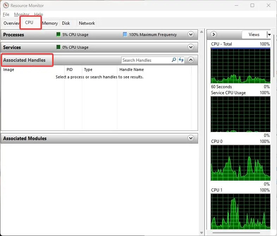Expand the Processes section chevron
Screen dimensions: 277x236
click(191, 34)
